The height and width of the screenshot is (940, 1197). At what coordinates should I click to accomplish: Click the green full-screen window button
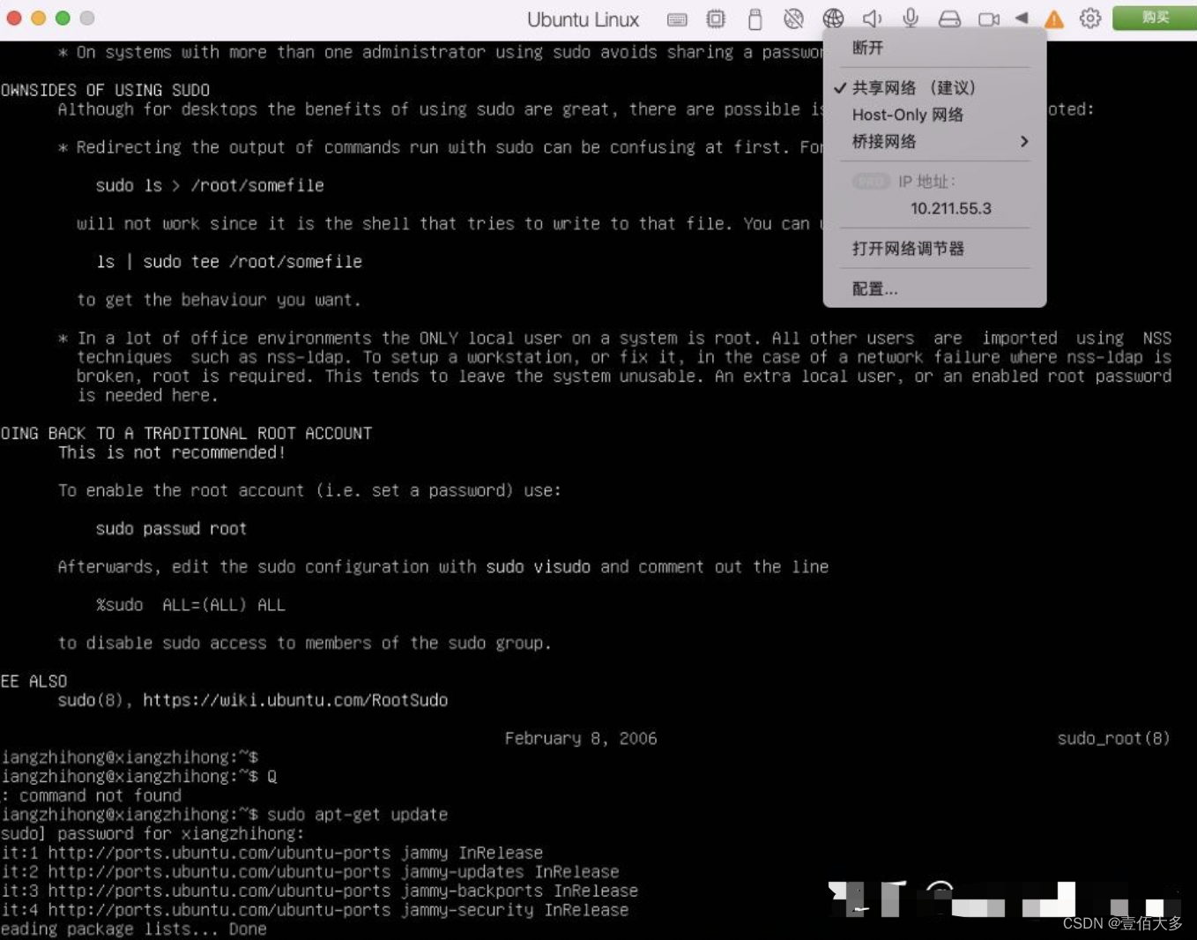click(63, 18)
